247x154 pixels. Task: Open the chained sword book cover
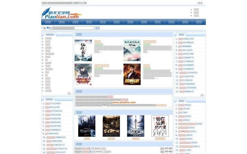pyautogui.click(x=136, y=126)
